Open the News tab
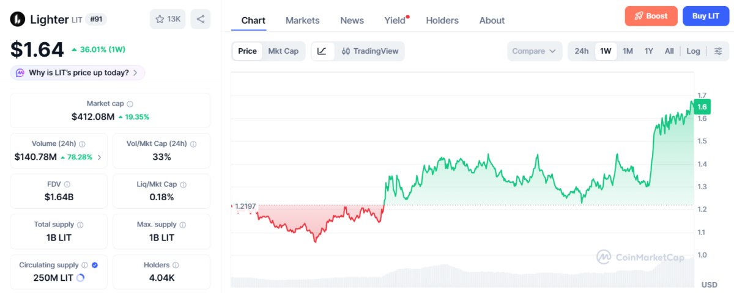 click(352, 20)
